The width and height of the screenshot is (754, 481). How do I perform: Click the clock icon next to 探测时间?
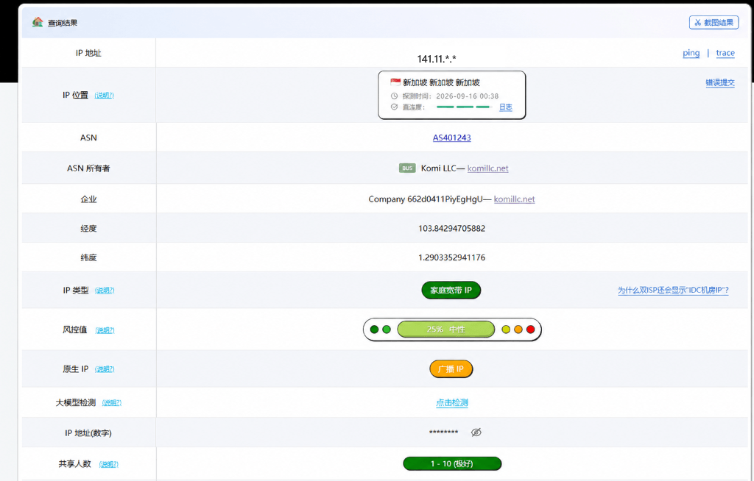click(395, 96)
